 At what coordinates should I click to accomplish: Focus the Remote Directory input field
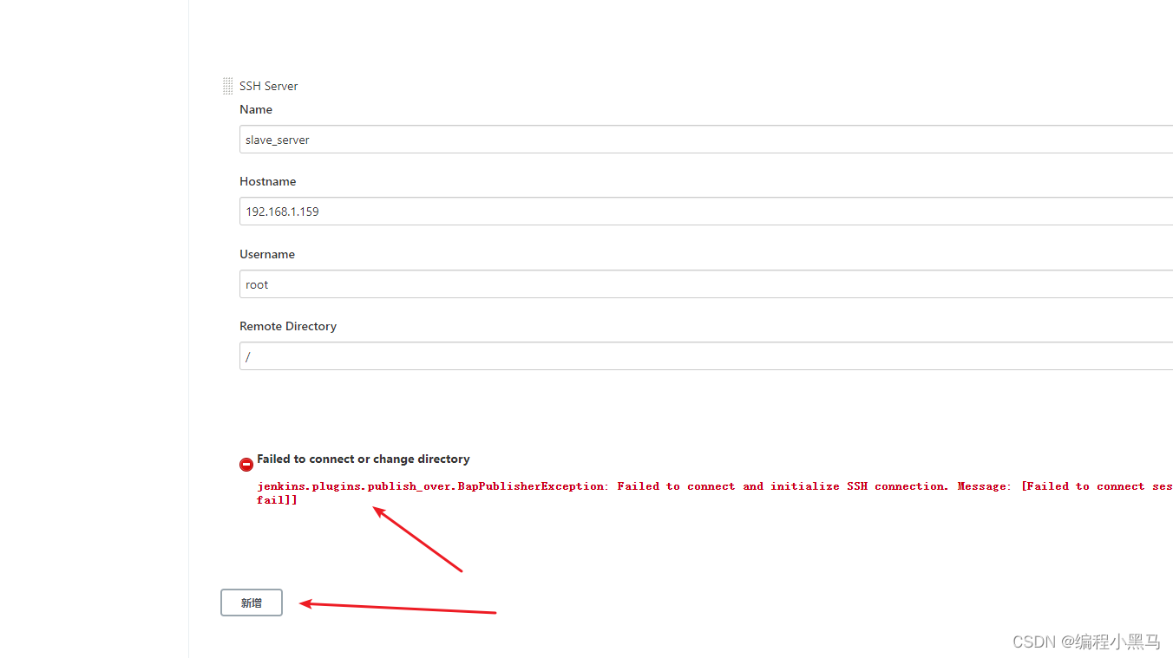pos(706,356)
